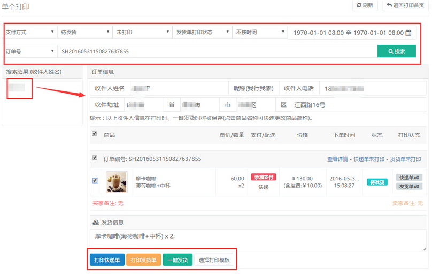This screenshot has width=432, height=276.
Task: Click the green 搜索 search button
Action: [x=396, y=51]
